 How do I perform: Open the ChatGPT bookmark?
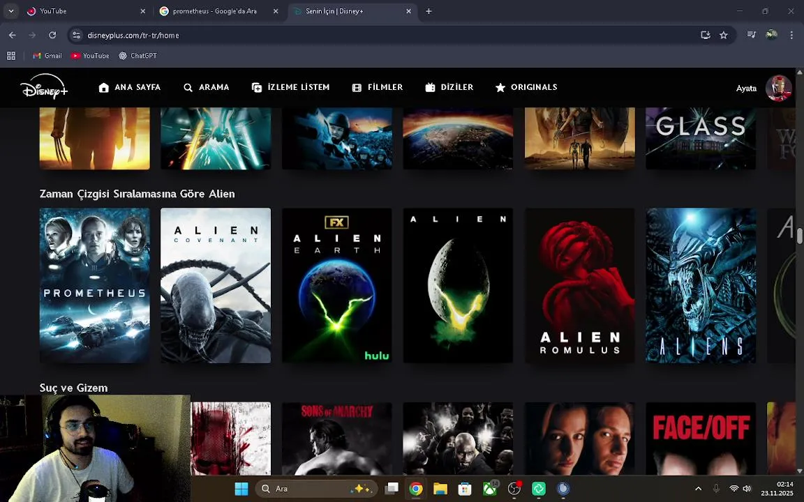tap(138, 55)
